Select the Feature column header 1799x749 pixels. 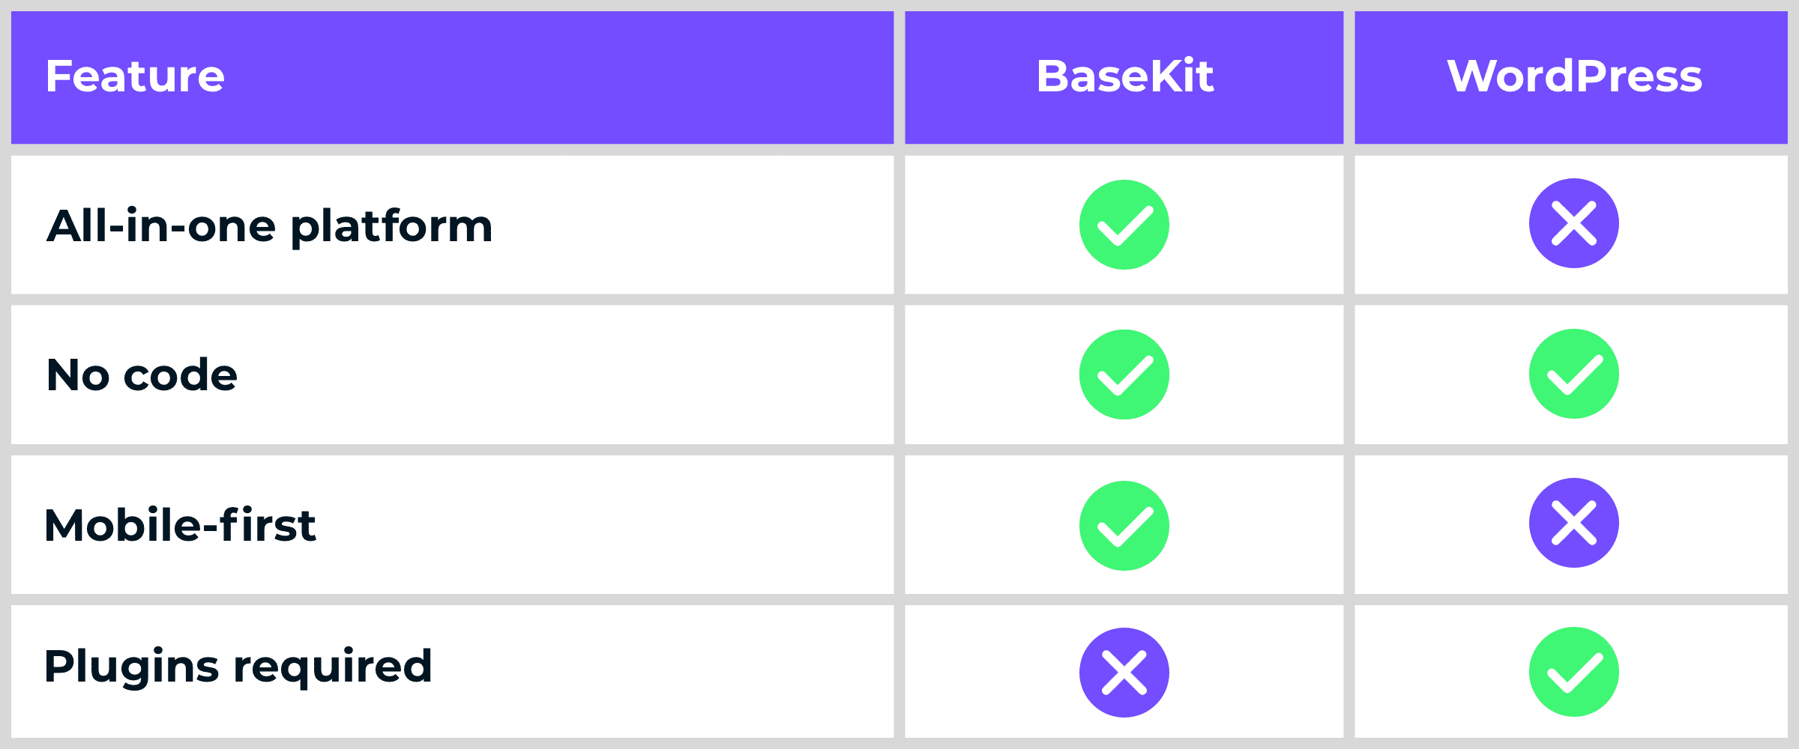[135, 76]
